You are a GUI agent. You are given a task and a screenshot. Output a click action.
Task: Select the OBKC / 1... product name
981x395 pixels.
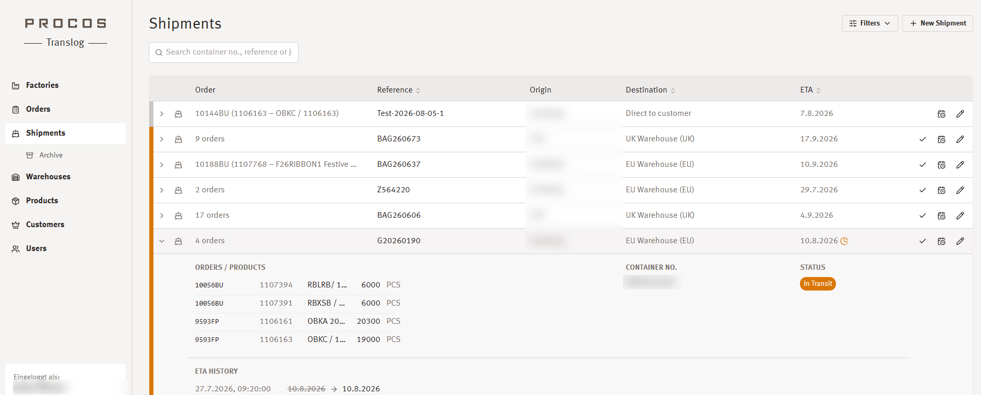[327, 339]
